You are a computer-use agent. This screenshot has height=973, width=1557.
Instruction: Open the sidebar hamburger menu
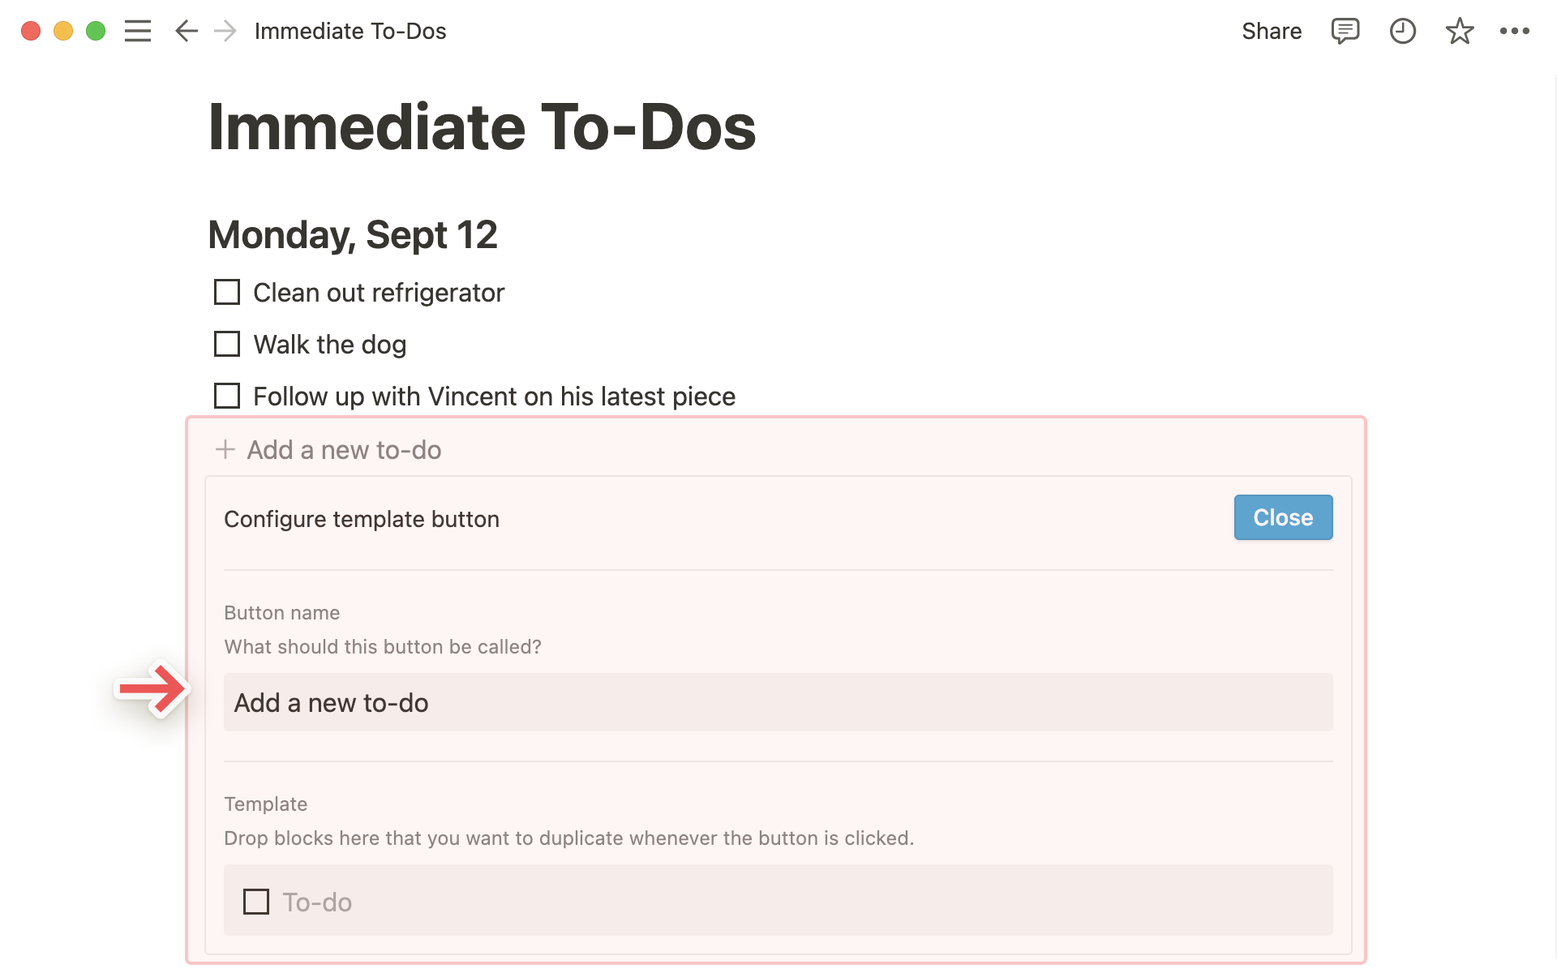coord(138,32)
